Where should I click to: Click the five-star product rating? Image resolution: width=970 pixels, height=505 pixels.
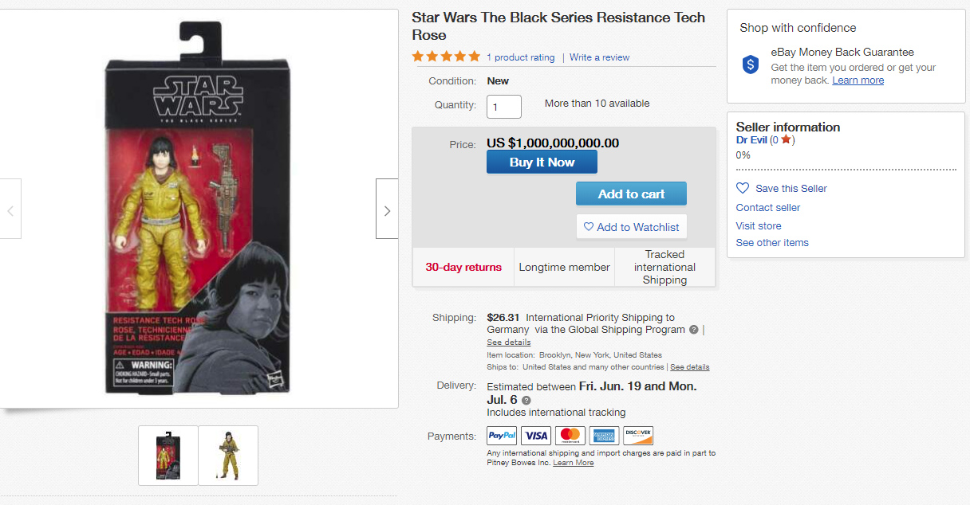coord(446,57)
